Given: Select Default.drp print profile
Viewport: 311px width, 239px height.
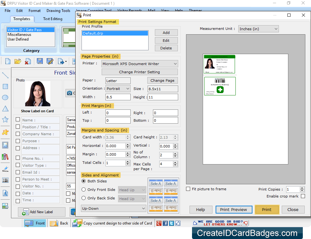Looking at the screenshot, I should [115, 33].
